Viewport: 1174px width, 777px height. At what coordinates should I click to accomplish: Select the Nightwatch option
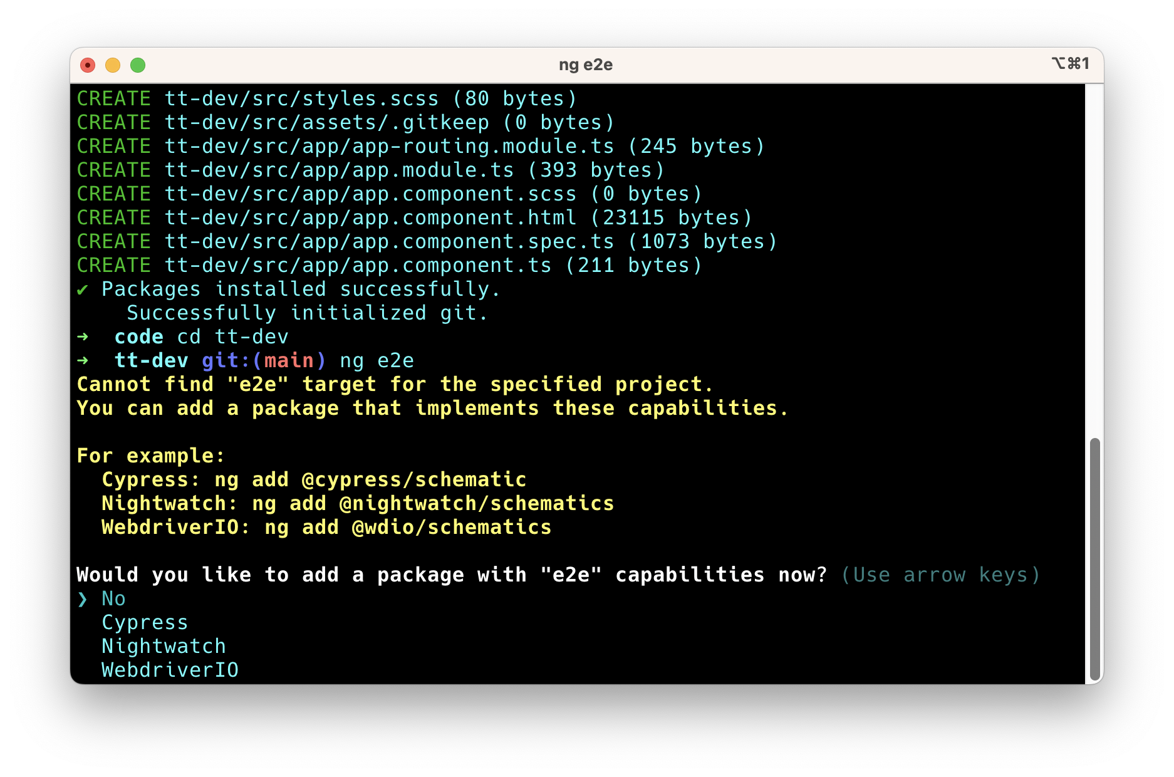[164, 646]
